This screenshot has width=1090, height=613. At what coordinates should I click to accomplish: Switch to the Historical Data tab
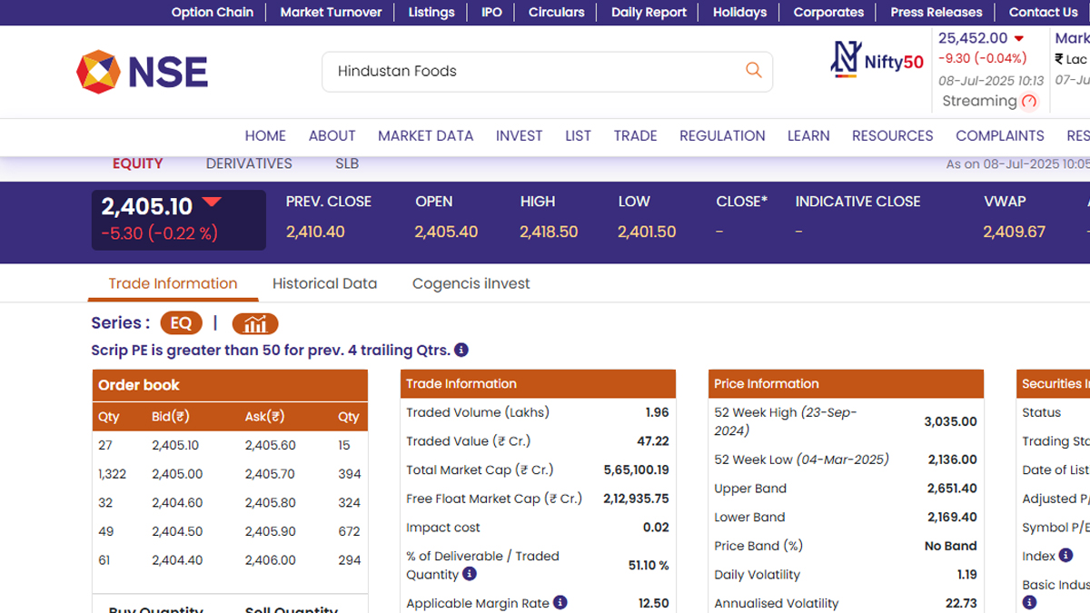tap(324, 283)
